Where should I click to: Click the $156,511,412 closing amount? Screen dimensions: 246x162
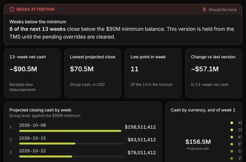coord(140,127)
